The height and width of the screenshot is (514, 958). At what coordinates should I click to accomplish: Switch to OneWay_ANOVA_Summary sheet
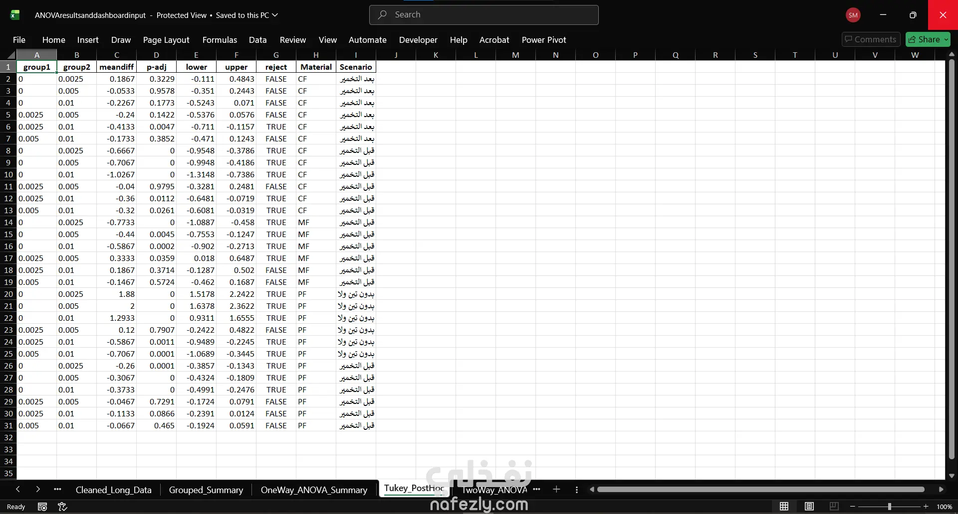click(x=314, y=490)
